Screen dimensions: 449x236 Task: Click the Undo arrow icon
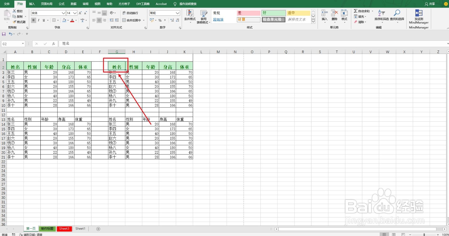(x=10, y=34)
